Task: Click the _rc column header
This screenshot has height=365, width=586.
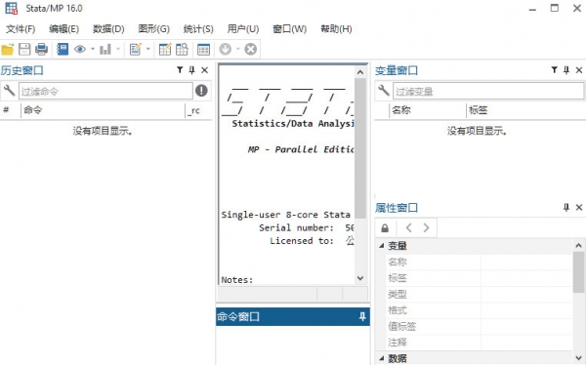Action: coord(198,110)
